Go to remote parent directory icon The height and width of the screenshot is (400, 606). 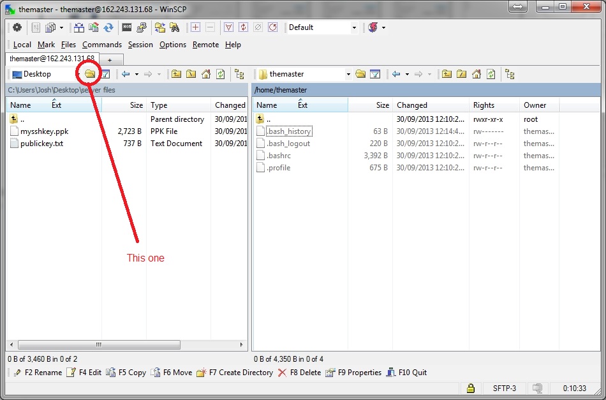[x=447, y=74]
